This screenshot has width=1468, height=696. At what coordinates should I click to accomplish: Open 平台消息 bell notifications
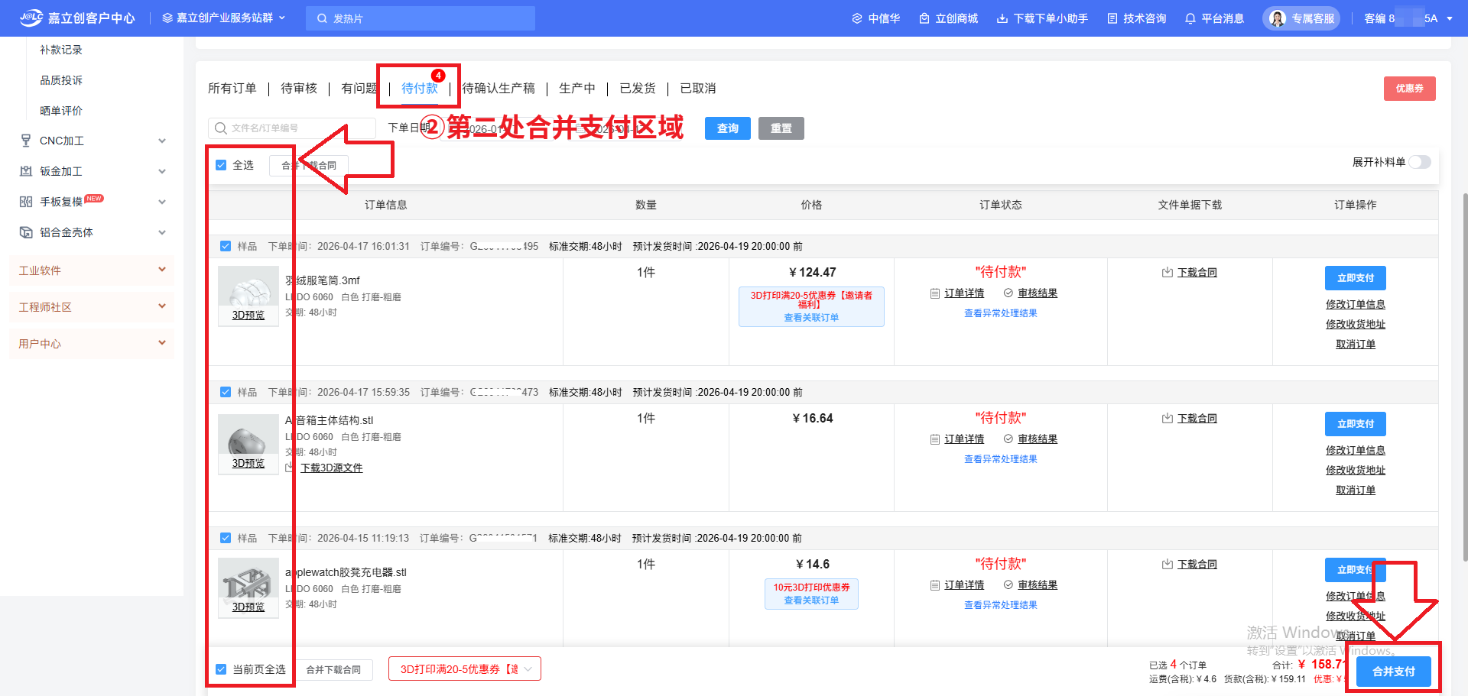click(1190, 18)
